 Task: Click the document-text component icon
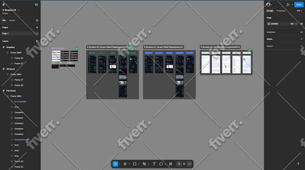coord(12,140)
